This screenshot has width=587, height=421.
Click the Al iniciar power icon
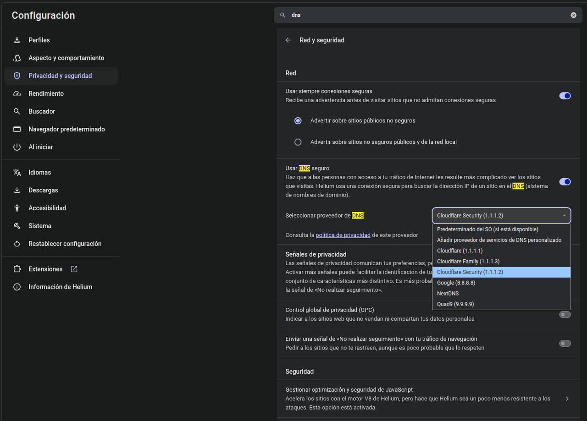coord(17,148)
